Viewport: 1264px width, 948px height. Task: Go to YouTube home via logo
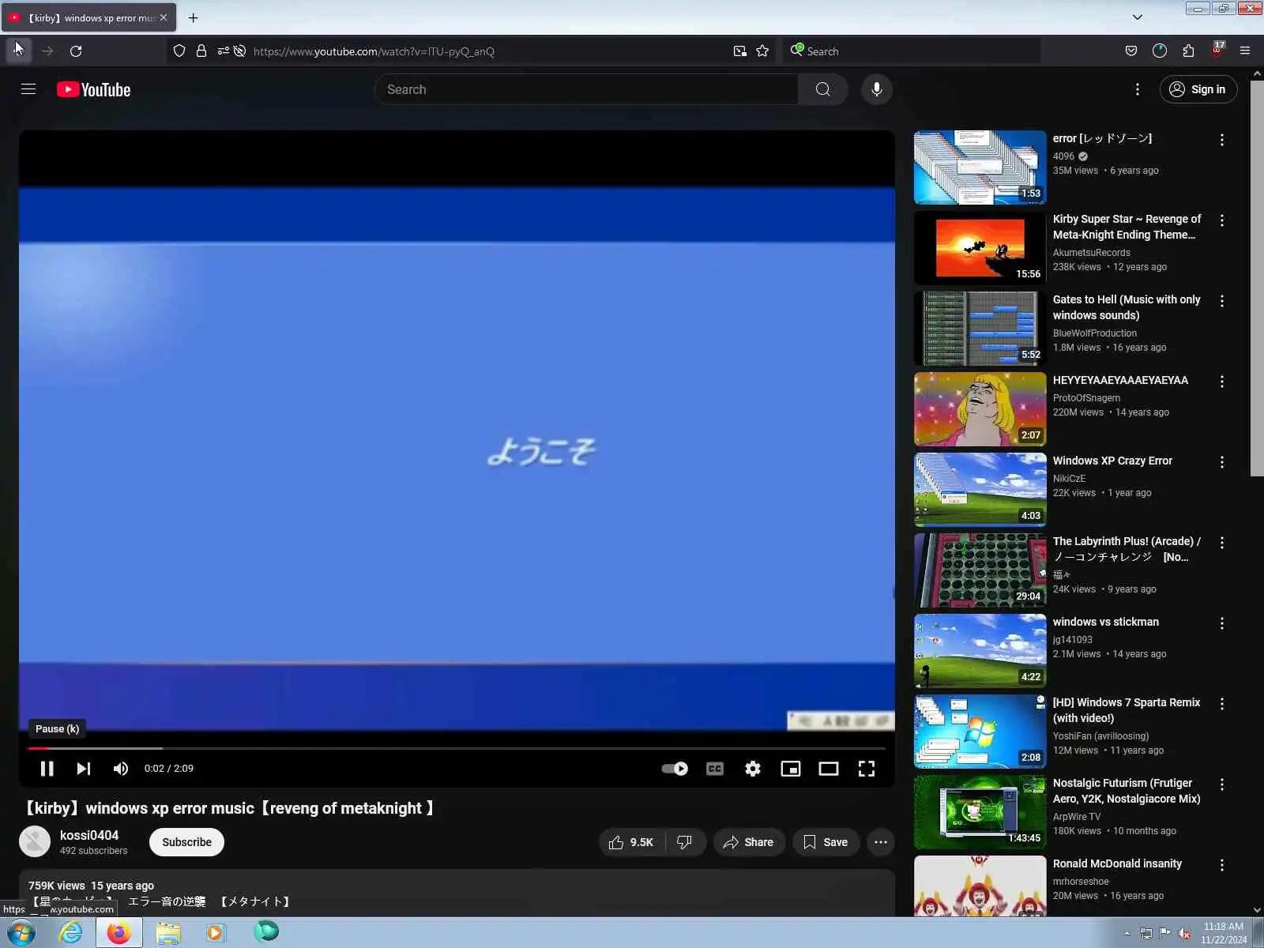coord(93,90)
